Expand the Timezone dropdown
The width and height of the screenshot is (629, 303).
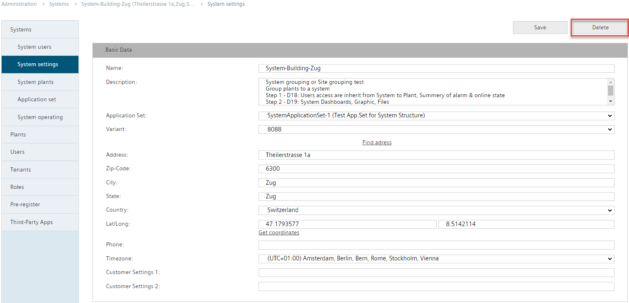436,259
